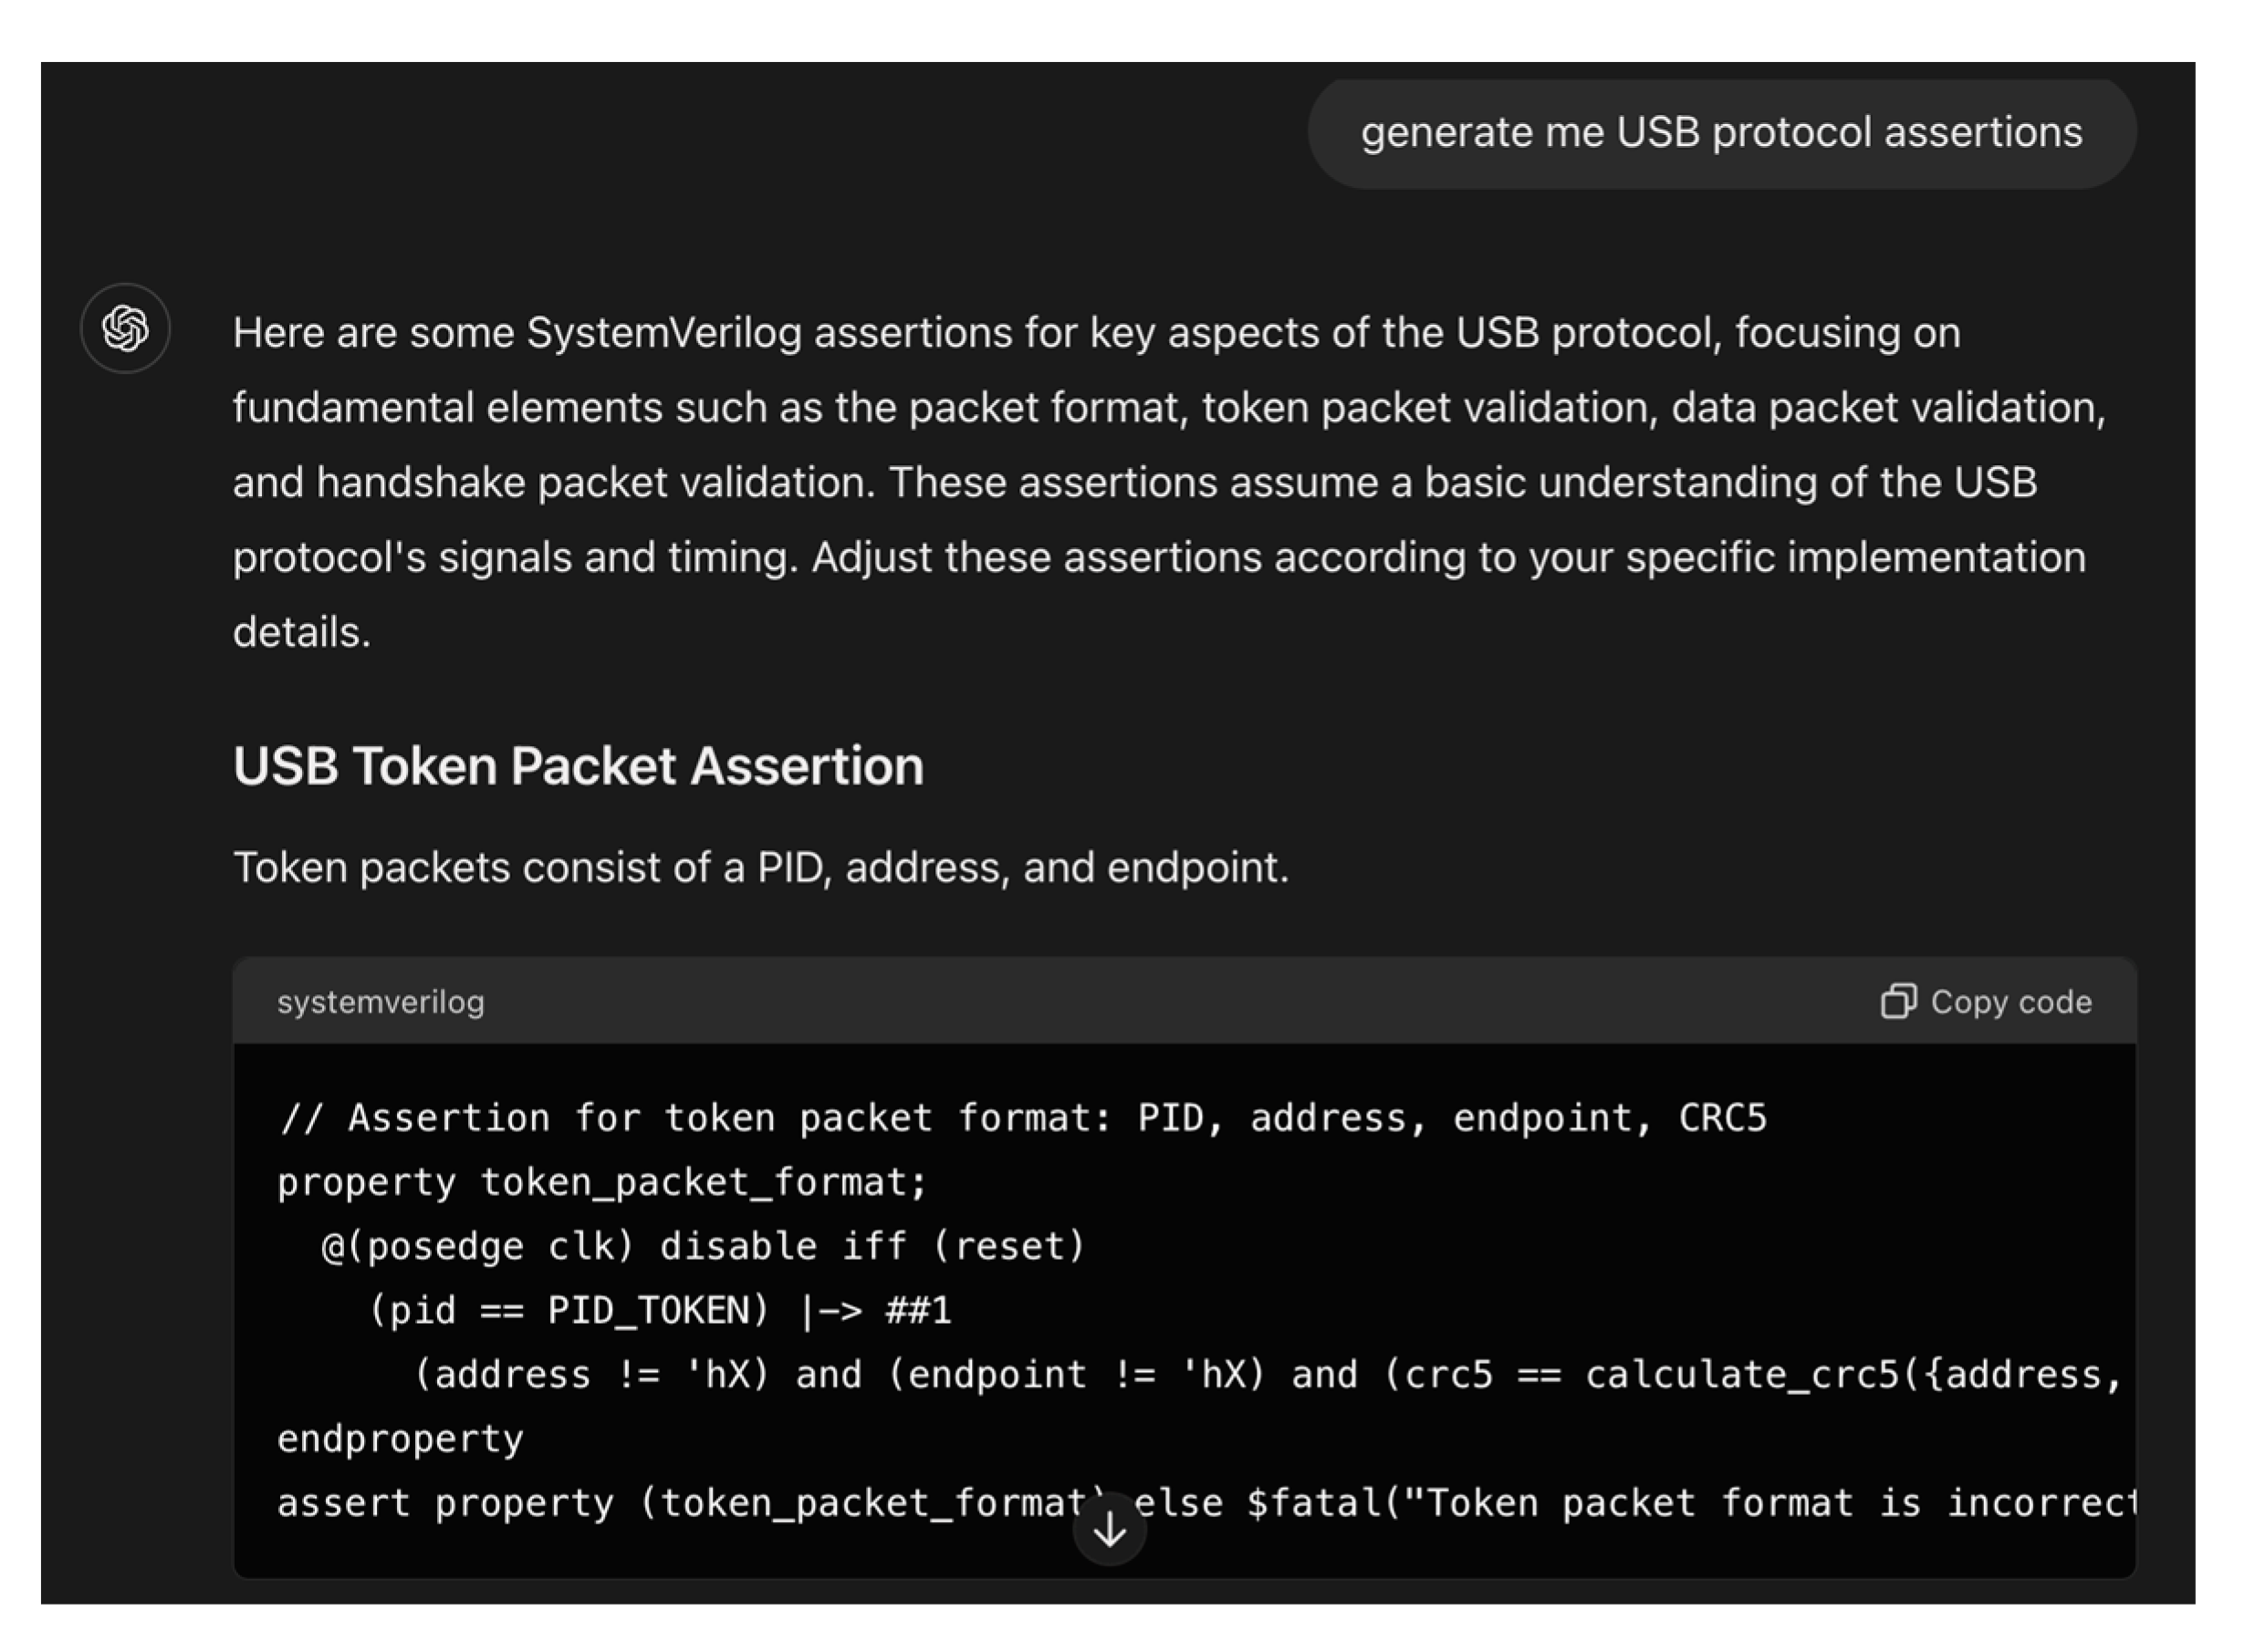Screen dimensions: 2255x1652
Task: Click the "PID_TOKEN" constant in the code
Action: 657,1310
